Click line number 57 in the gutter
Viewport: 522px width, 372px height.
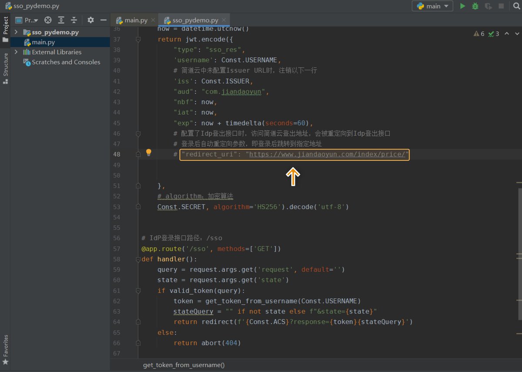point(117,249)
